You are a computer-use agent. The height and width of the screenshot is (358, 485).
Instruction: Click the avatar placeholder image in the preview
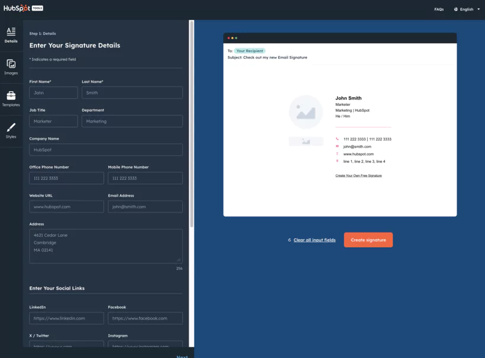click(306, 112)
